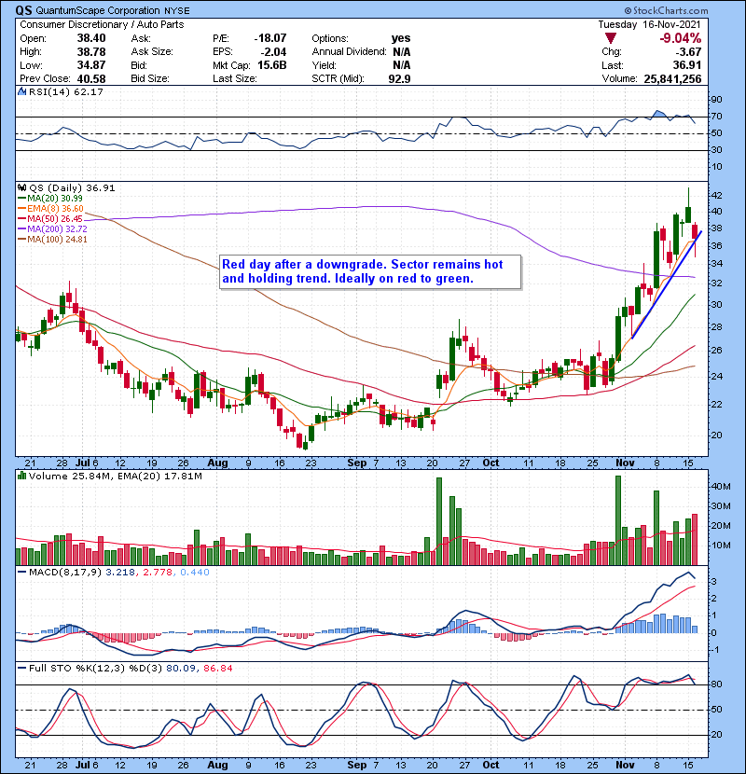The width and height of the screenshot is (746, 774).
Task: Click the volume bars icon beside Volume label
Action: click(x=21, y=476)
